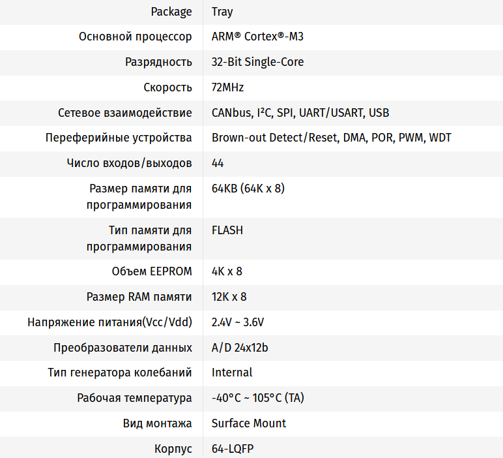The width and height of the screenshot is (503, 458).
Task: Select the 'A/D 24x12b' value
Action: [240, 348]
